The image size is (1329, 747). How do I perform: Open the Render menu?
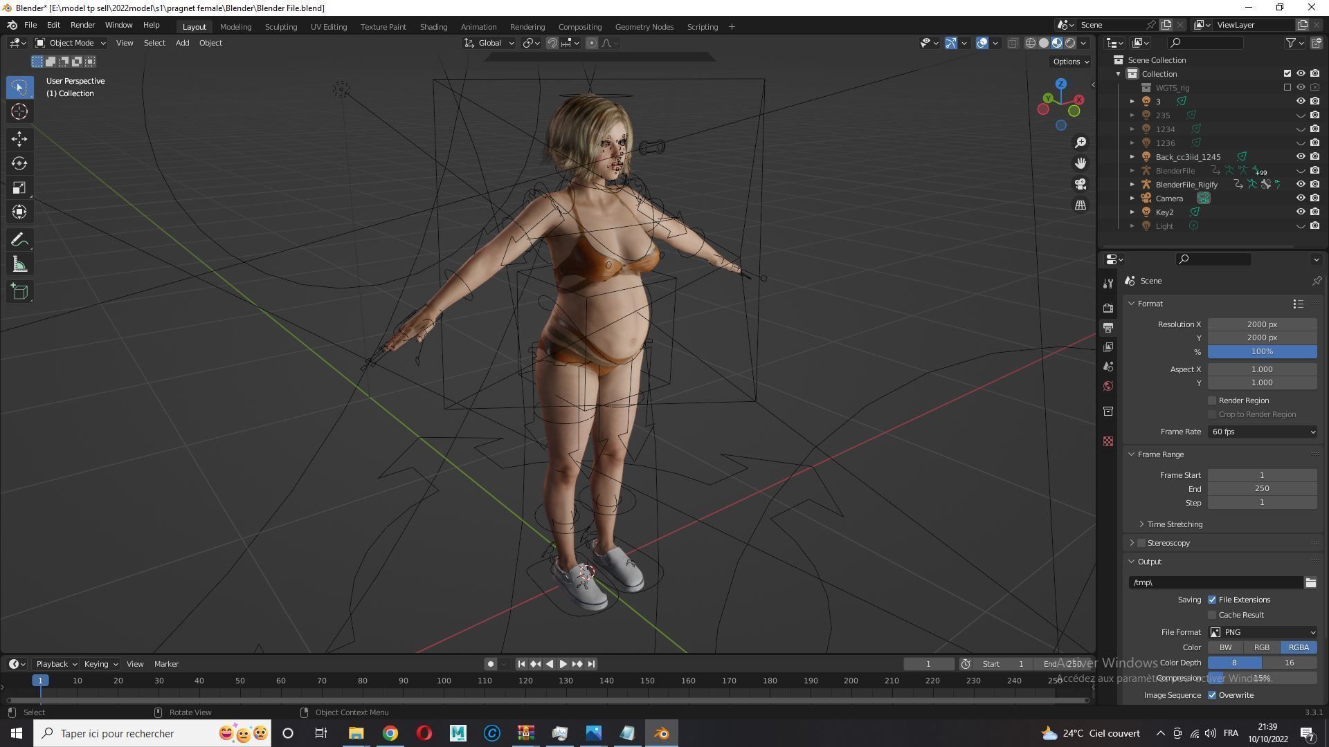coord(82,25)
